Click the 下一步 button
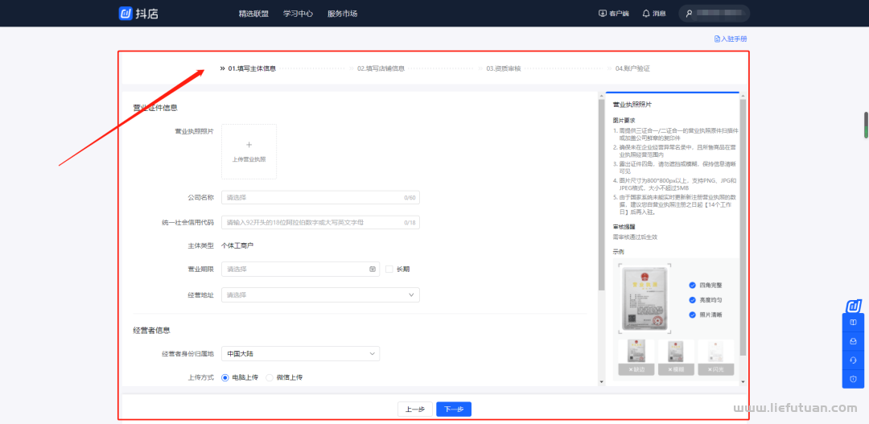 454,409
